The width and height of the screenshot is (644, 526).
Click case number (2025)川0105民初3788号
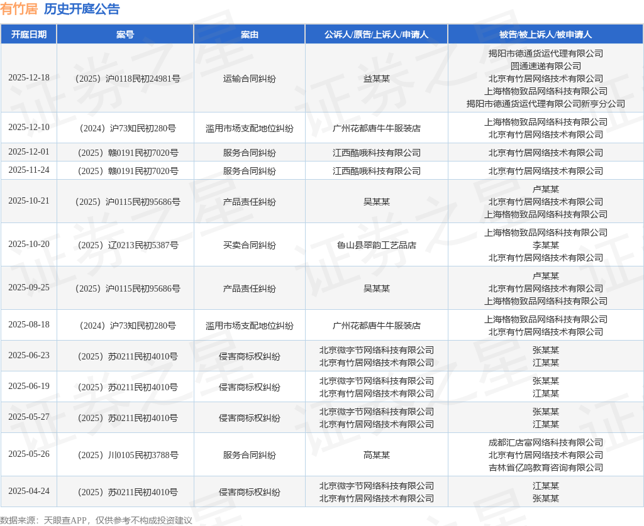126,455
